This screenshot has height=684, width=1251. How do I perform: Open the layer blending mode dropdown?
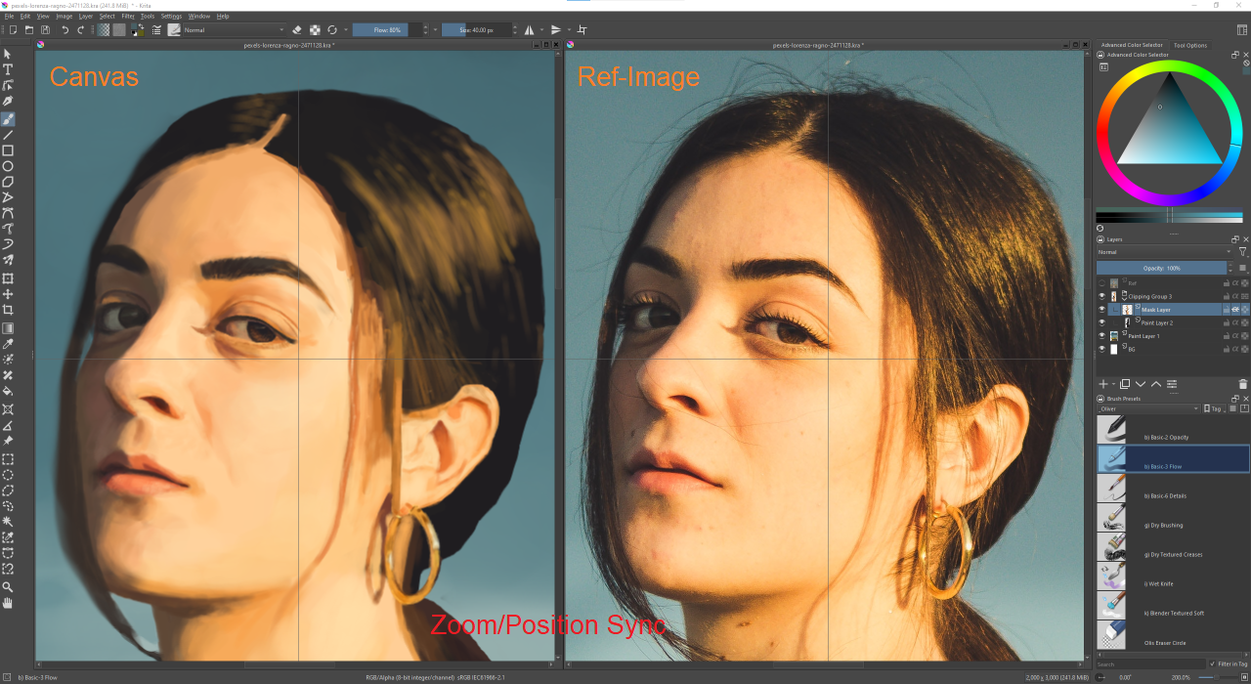click(x=1163, y=251)
